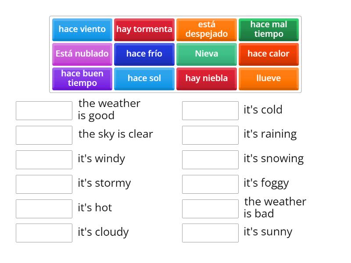Select the 'hay niebla' red tile
Image resolution: width=351 pixels, height=263 pixels.
[206, 78]
